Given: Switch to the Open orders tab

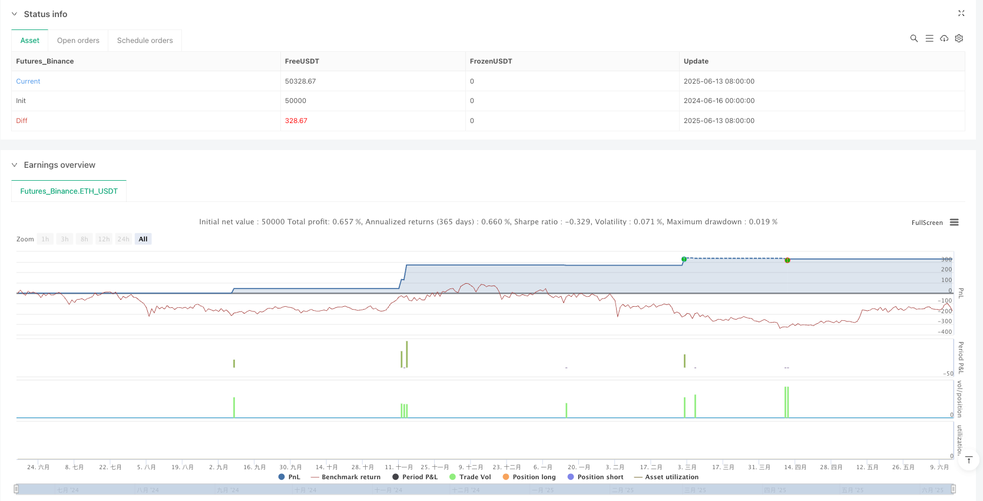Looking at the screenshot, I should (x=78, y=41).
